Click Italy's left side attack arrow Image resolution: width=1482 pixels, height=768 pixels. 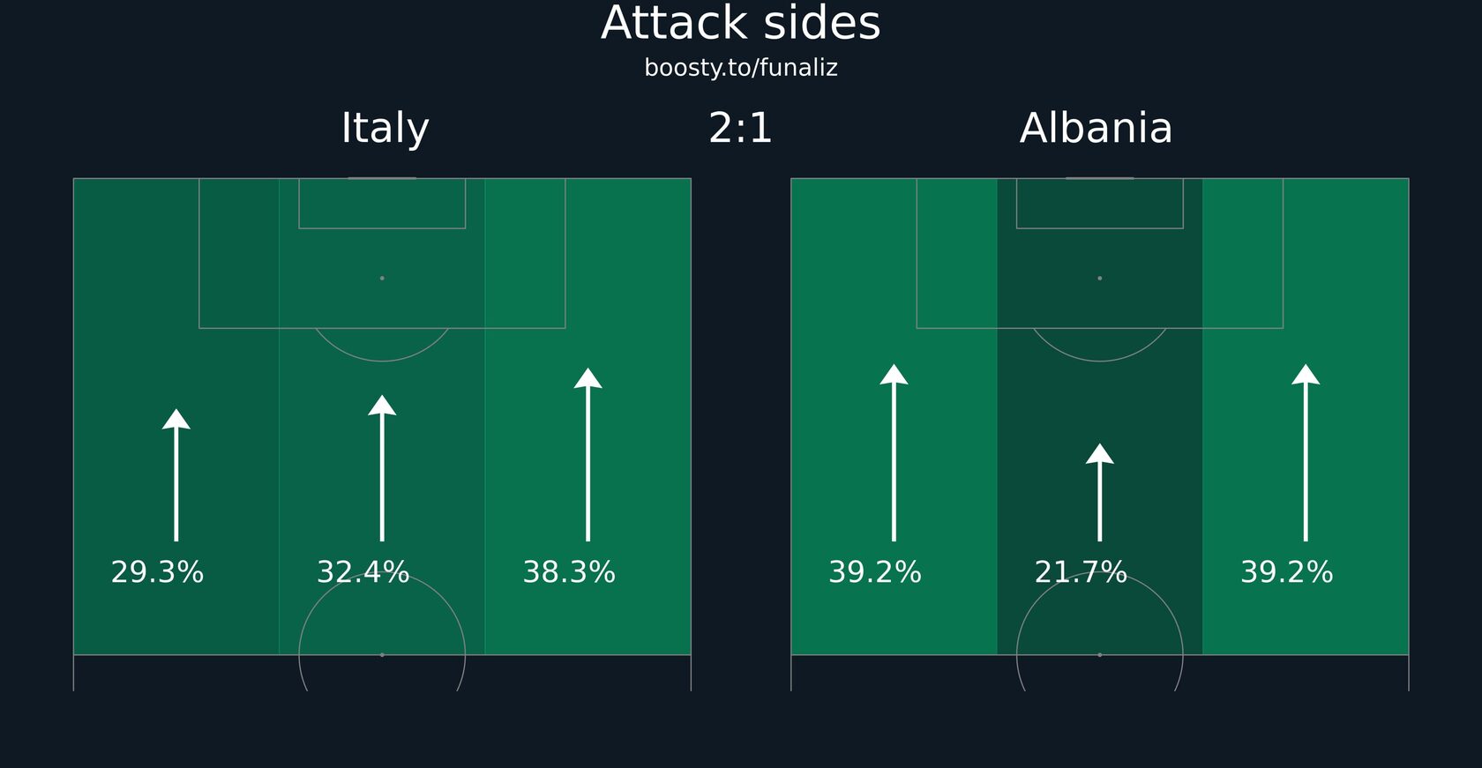tap(176, 475)
